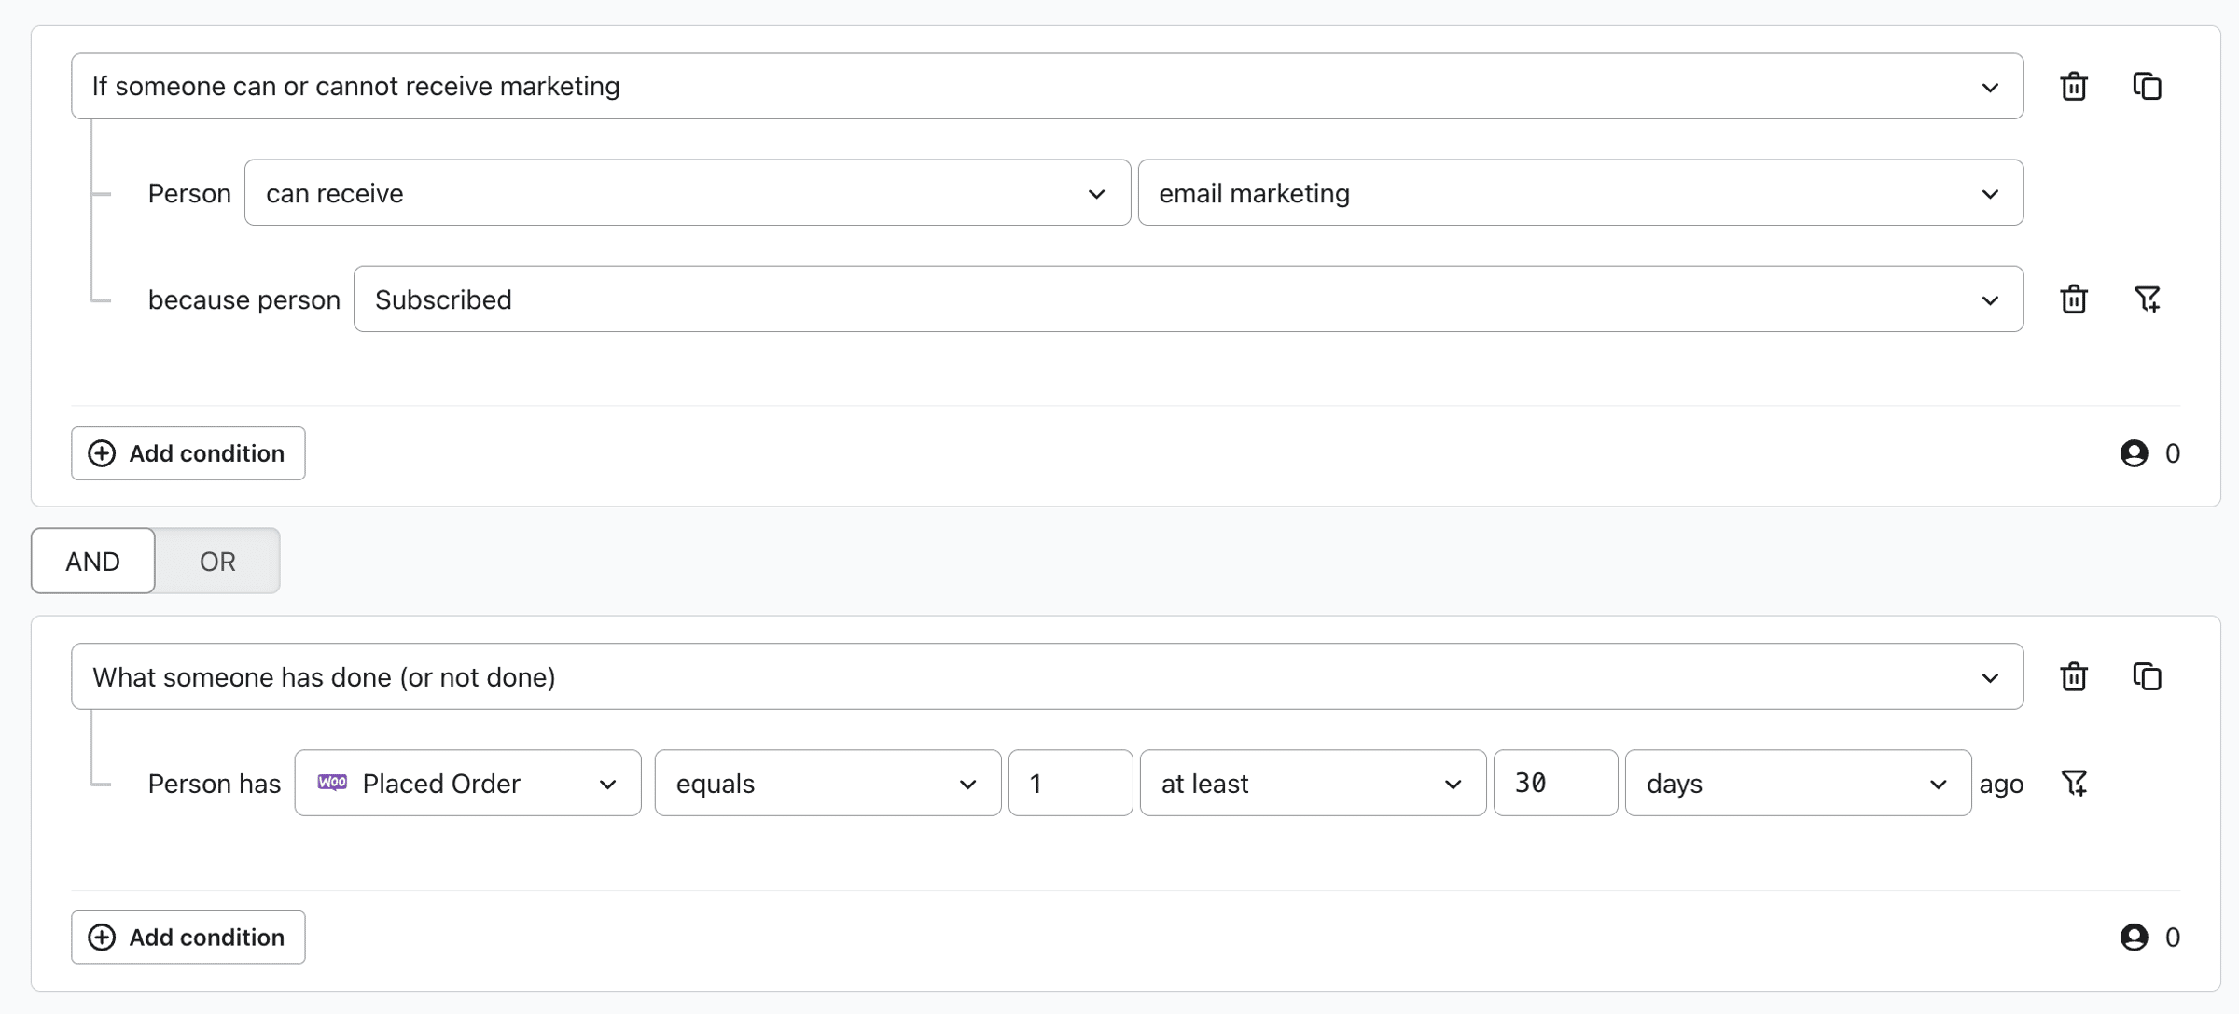Delete the 'because person Subscribed' row

pos(2073,299)
